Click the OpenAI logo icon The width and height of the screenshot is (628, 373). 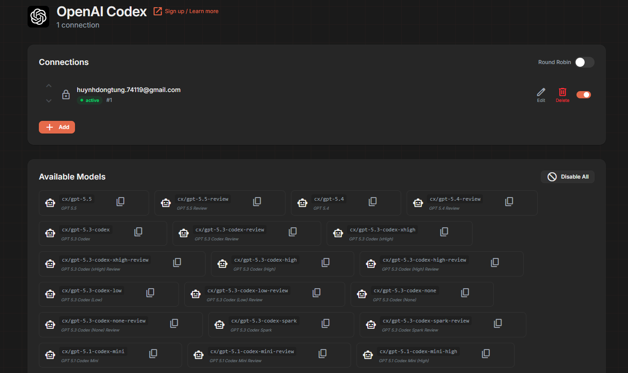pos(38,17)
